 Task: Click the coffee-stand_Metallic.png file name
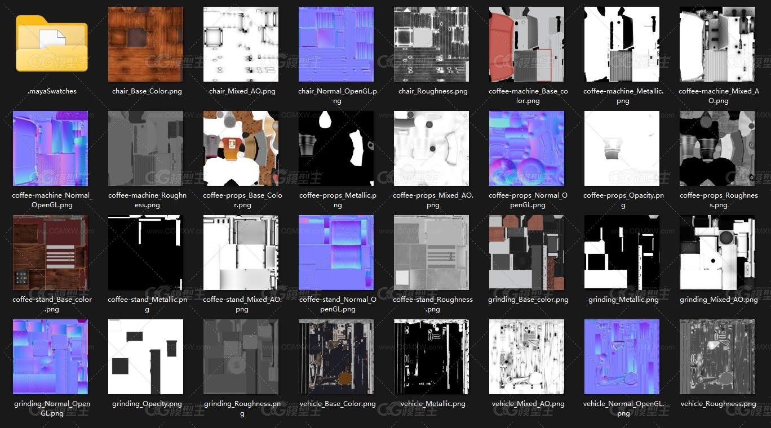pyautogui.click(x=147, y=304)
